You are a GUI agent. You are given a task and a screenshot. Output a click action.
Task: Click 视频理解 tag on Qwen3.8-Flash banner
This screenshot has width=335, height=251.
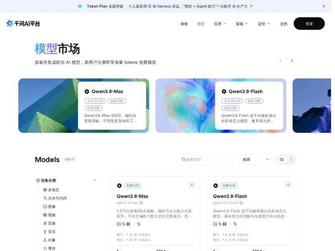pos(230,108)
